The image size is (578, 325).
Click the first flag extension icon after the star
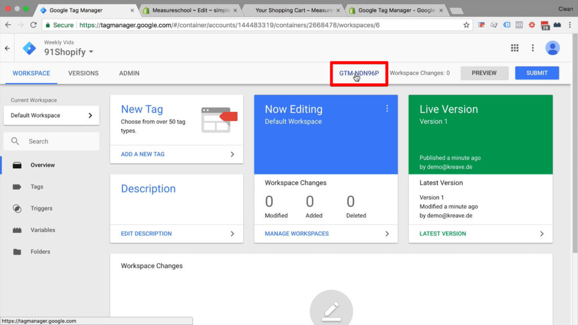pos(481,25)
